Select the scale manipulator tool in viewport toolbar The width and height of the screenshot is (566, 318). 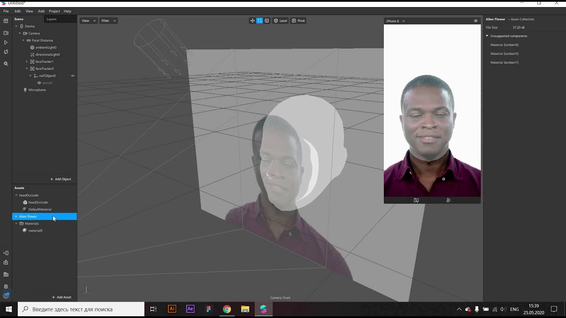click(x=267, y=21)
